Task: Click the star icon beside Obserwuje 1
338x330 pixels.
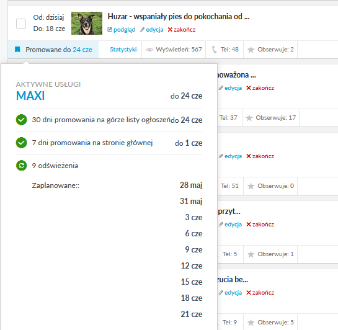Action: click(251, 254)
